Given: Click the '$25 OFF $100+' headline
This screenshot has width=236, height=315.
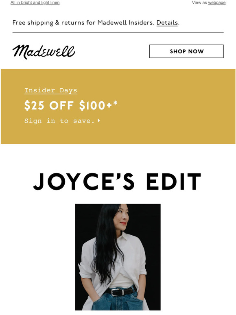Looking at the screenshot, I should point(68,105).
